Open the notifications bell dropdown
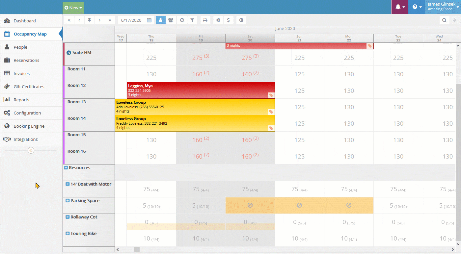Viewport: 461px width, 254px height. (400, 7)
